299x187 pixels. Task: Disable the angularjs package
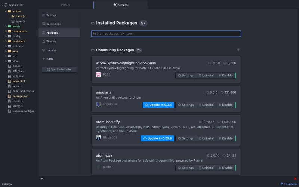click(226, 105)
